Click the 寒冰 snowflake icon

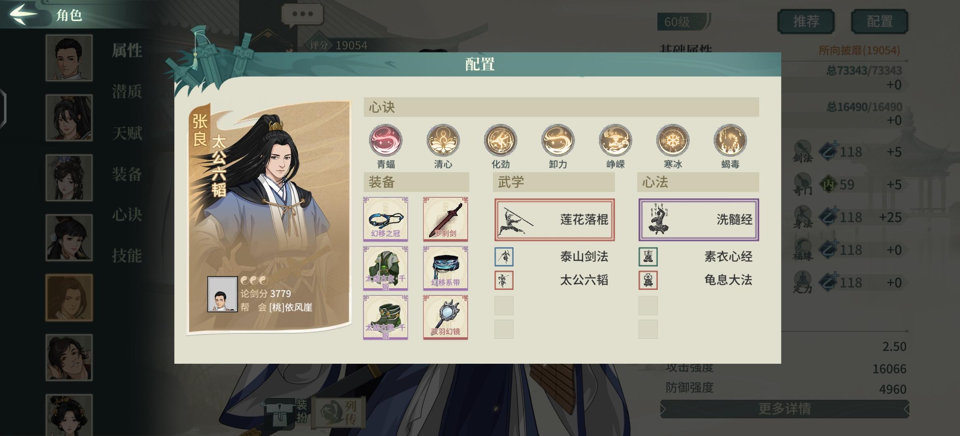[x=673, y=140]
